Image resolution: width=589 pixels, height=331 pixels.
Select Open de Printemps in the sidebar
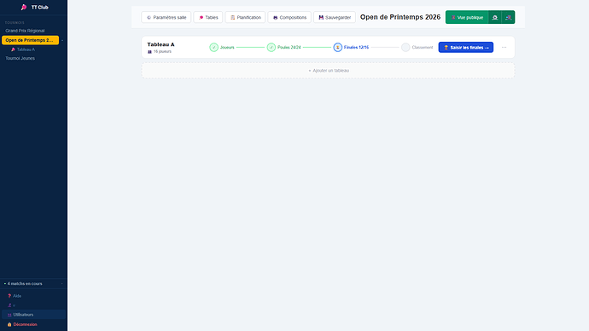[x=30, y=40]
